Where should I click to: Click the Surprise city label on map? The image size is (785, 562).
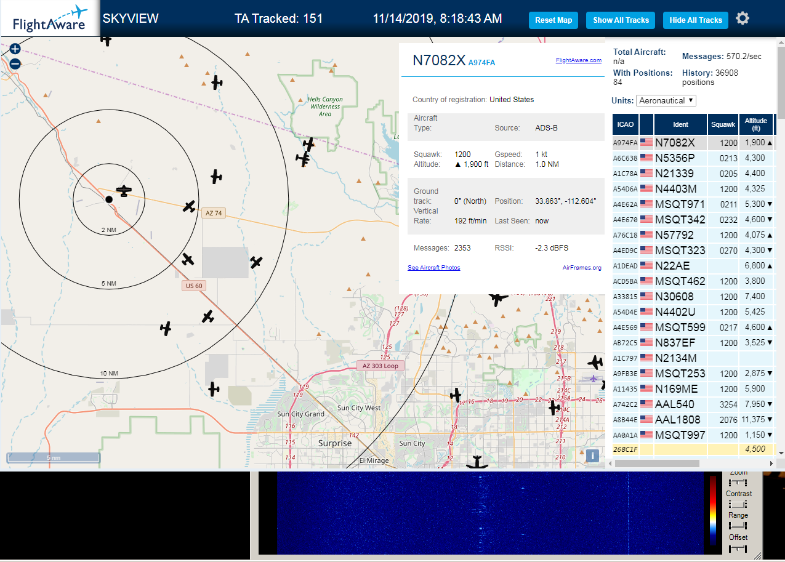click(x=335, y=443)
